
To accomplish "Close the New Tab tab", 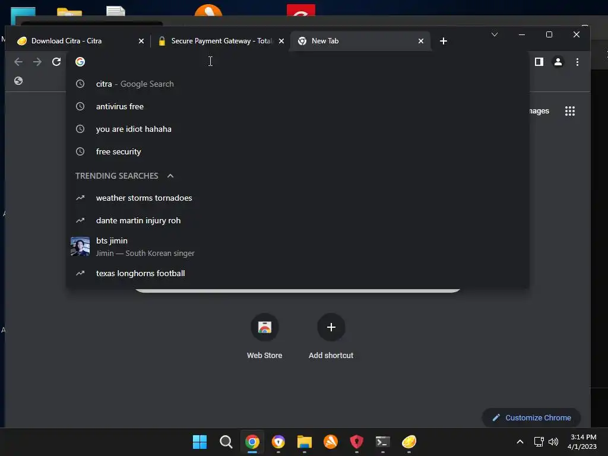I will coord(421,41).
